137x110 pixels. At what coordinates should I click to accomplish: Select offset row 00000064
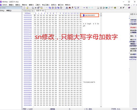[x=28, y=24]
